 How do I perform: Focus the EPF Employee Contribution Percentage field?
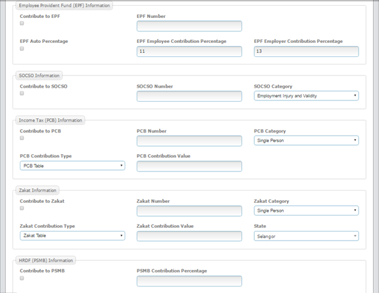[x=189, y=52]
